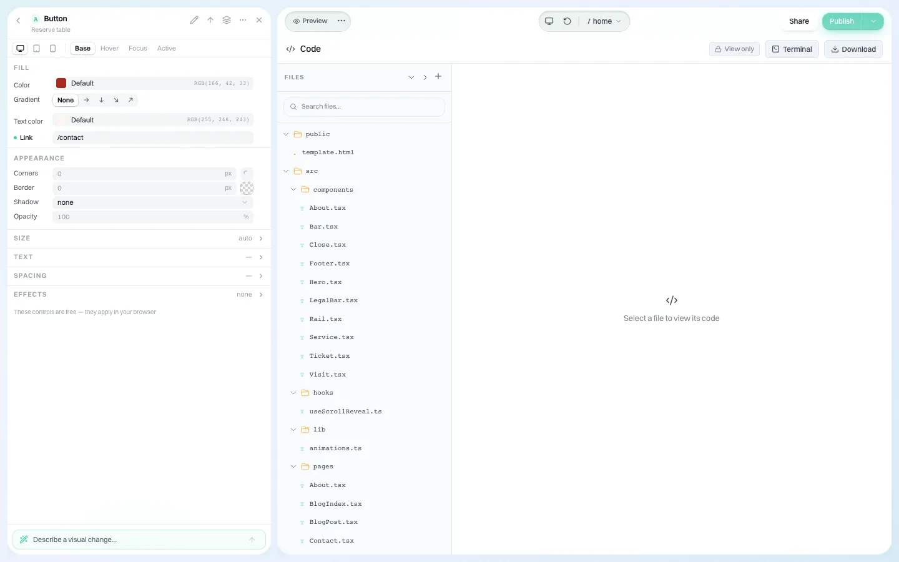Open the Border color checkered swatch
Screen dimensions: 899x562
(247, 188)
